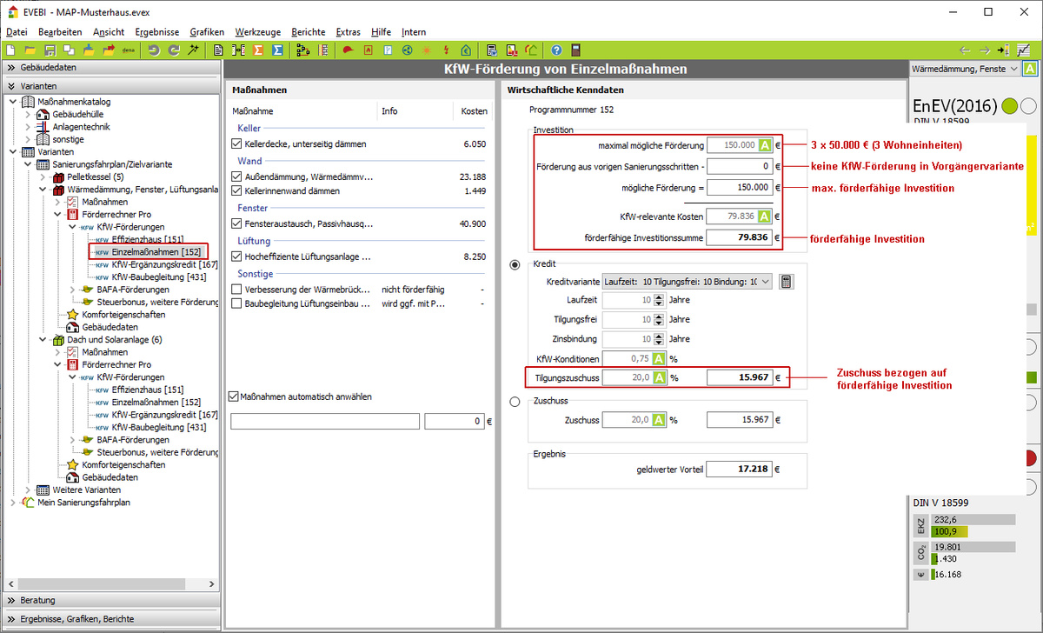1043x633 pixels.
Task: Click the green A button beside variant dropdown
Action: click(x=1030, y=69)
